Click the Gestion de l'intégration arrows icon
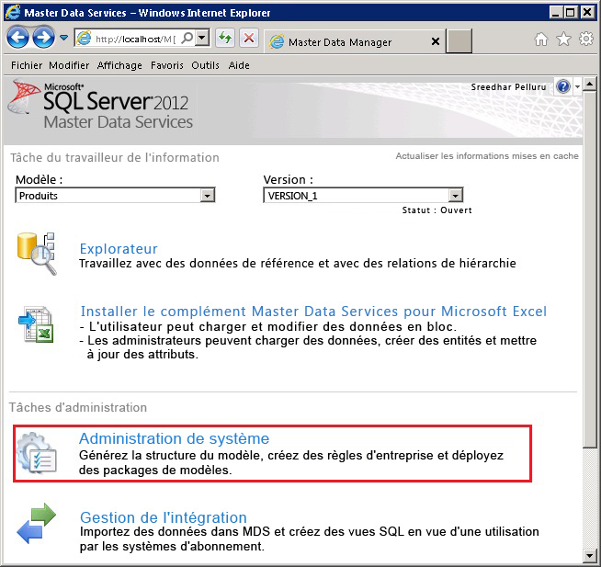This screenshot has height=567, width=601. tap(37, 523)
